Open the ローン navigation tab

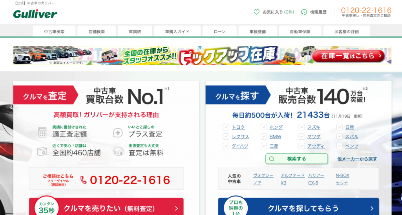(x=219, y=31)
